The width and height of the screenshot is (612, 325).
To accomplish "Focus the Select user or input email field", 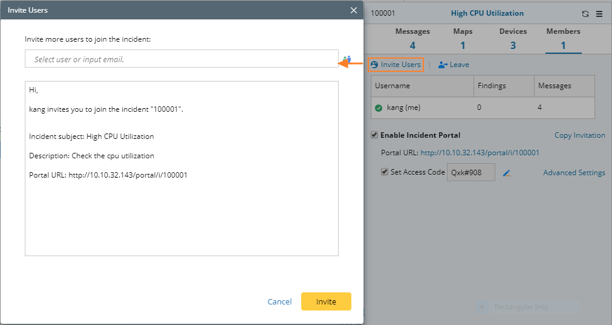I will [x=181, y=59].
